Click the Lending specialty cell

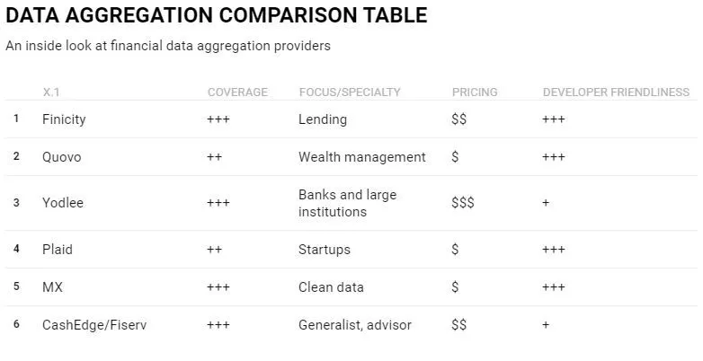(x=323, y=119)
